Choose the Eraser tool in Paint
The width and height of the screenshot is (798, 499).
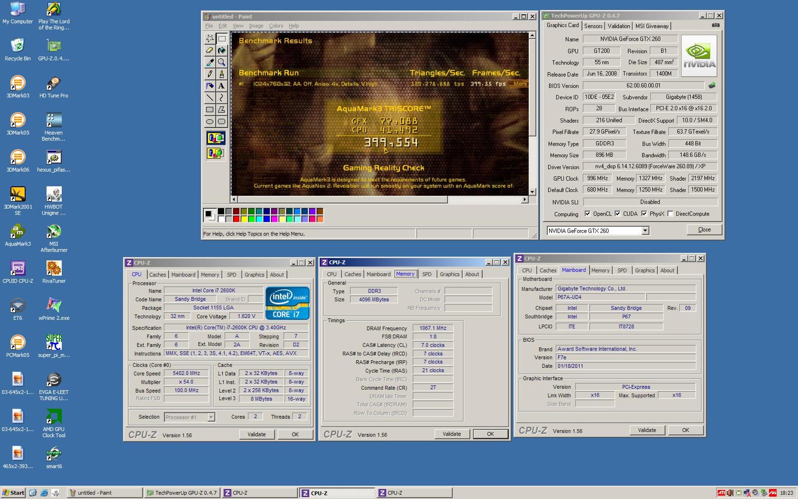(209, 50)
